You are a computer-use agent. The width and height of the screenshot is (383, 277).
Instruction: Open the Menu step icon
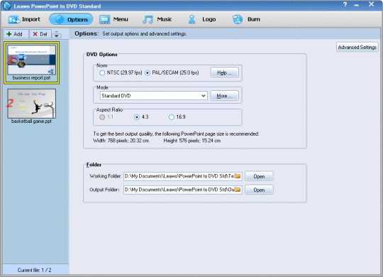(x=104, y=20)
